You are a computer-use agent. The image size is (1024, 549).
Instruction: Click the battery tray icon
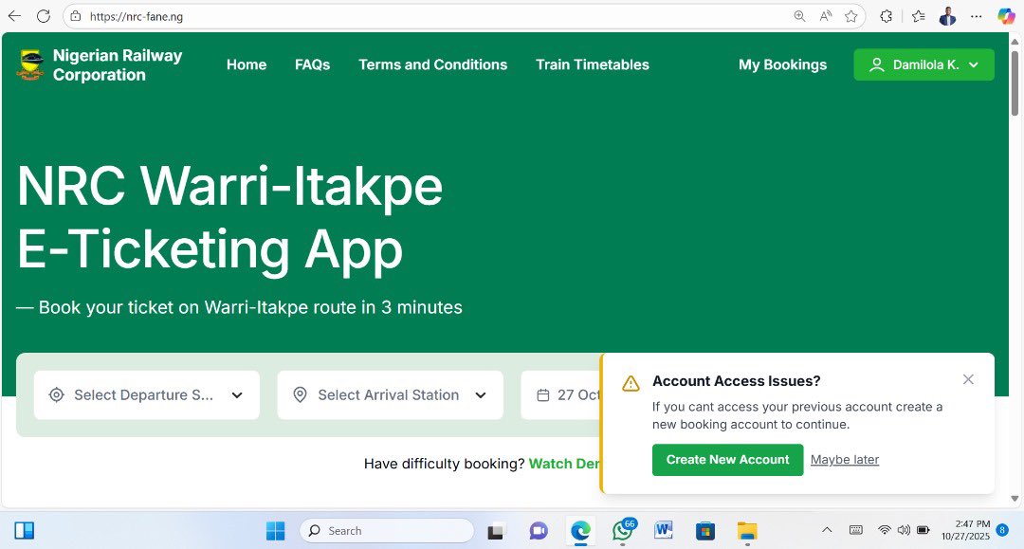click(x=923, y=530)
